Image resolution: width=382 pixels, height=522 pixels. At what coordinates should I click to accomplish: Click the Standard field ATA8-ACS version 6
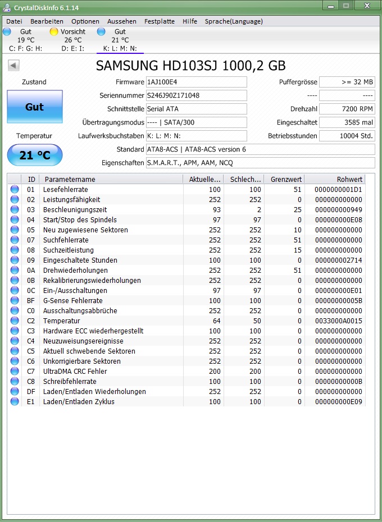[x=260, y=149]
